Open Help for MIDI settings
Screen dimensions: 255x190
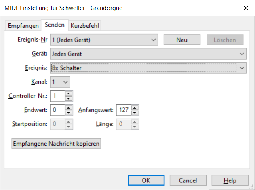(230, 180)
